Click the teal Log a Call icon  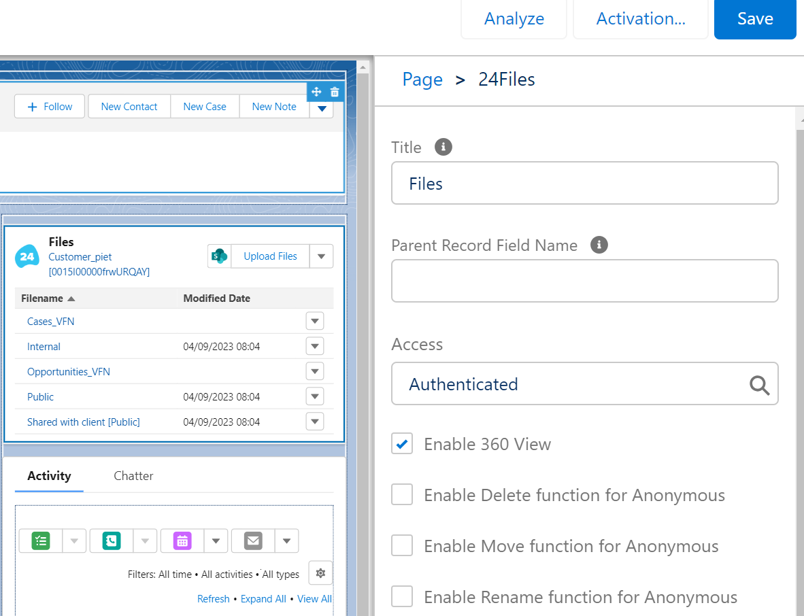(x=111, y=541)
